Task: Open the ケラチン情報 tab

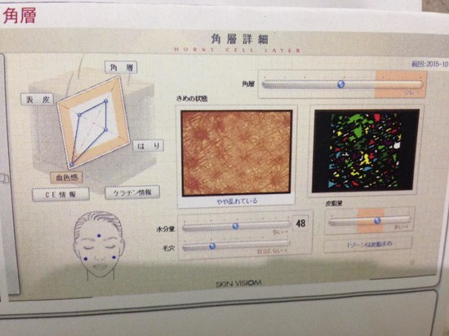Action: point(132,192)
